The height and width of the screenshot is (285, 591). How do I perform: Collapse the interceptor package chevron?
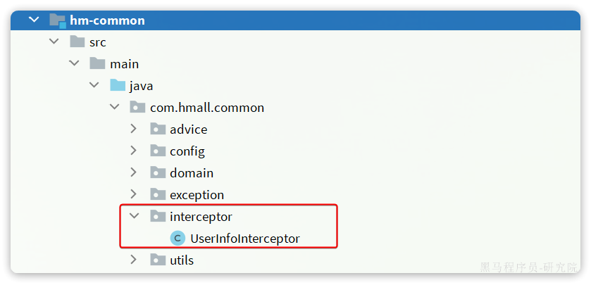pos(135,217)
